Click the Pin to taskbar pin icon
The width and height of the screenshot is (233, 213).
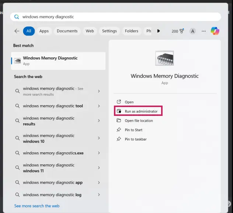(119, 139)
